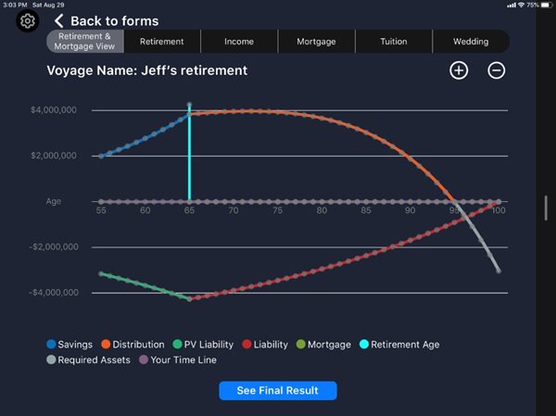Open the settings gear icon
Viewport: 556px width, 416px height.
[28, 20]
